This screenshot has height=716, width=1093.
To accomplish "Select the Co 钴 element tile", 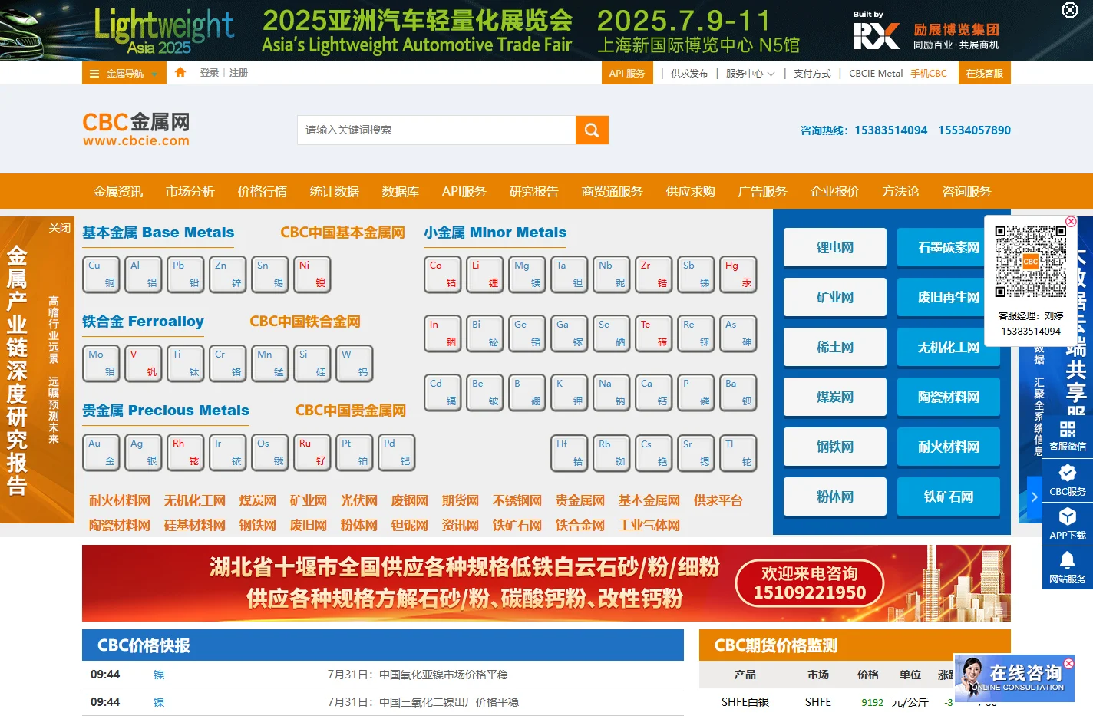I will pos(443,274).
